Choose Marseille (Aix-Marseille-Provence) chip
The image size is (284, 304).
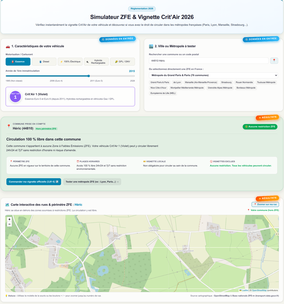[201, 82]
